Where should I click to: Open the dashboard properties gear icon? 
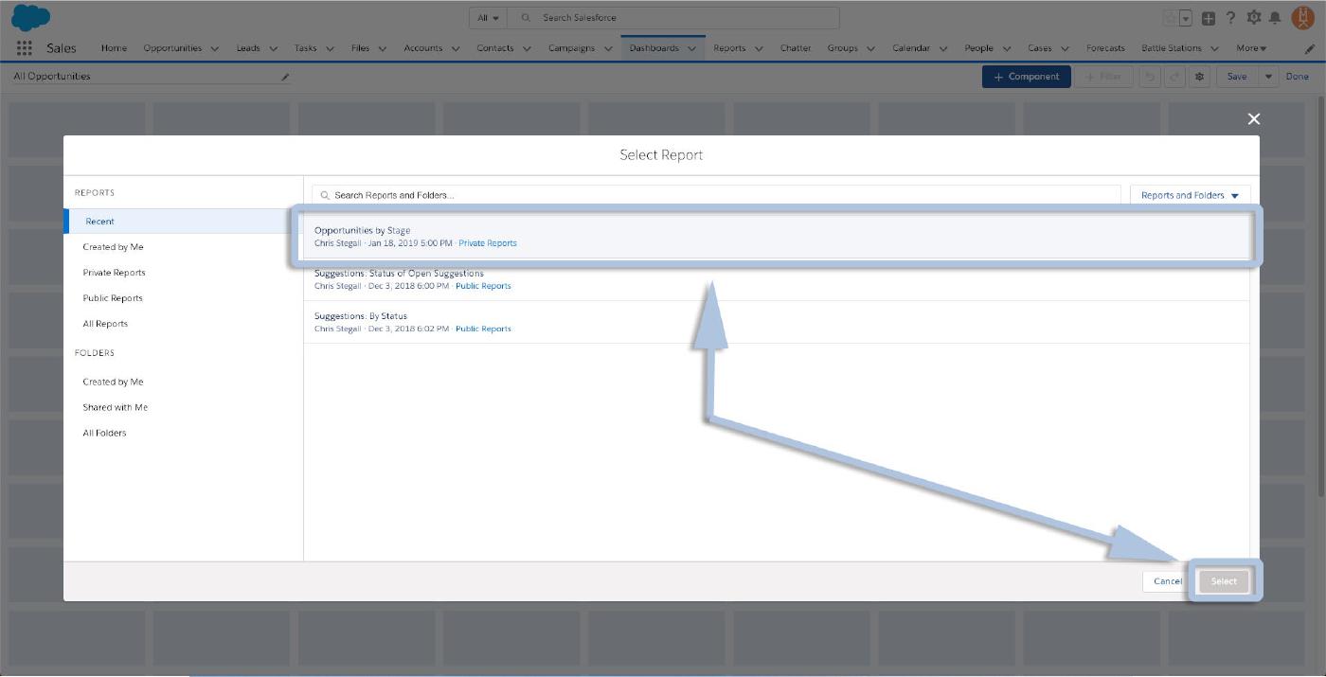[x=1200, y=77]
